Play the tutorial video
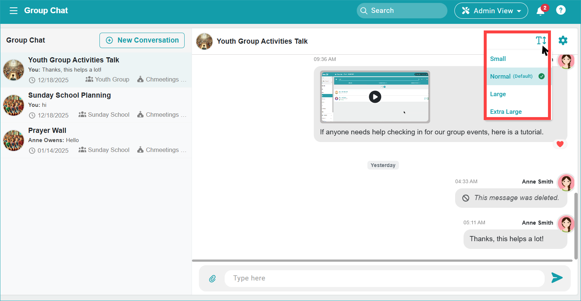 [x=375, y=97]
